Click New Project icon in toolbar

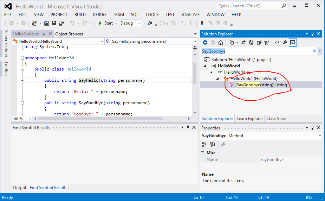point(34,23)
